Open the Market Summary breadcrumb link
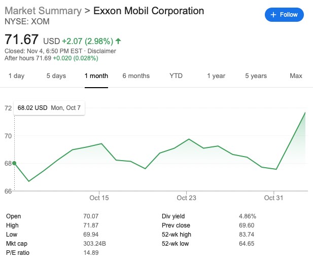313x267 pixels. click(x=43, y=11)
